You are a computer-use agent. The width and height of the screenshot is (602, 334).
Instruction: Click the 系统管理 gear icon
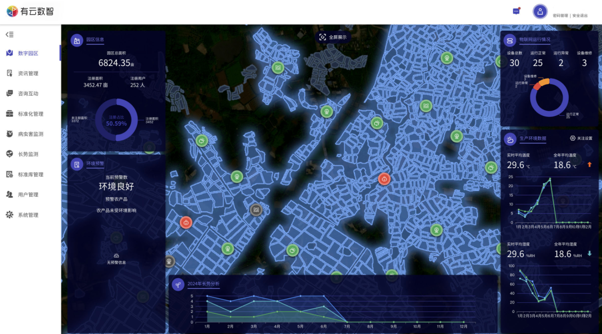tap(10, 215)
